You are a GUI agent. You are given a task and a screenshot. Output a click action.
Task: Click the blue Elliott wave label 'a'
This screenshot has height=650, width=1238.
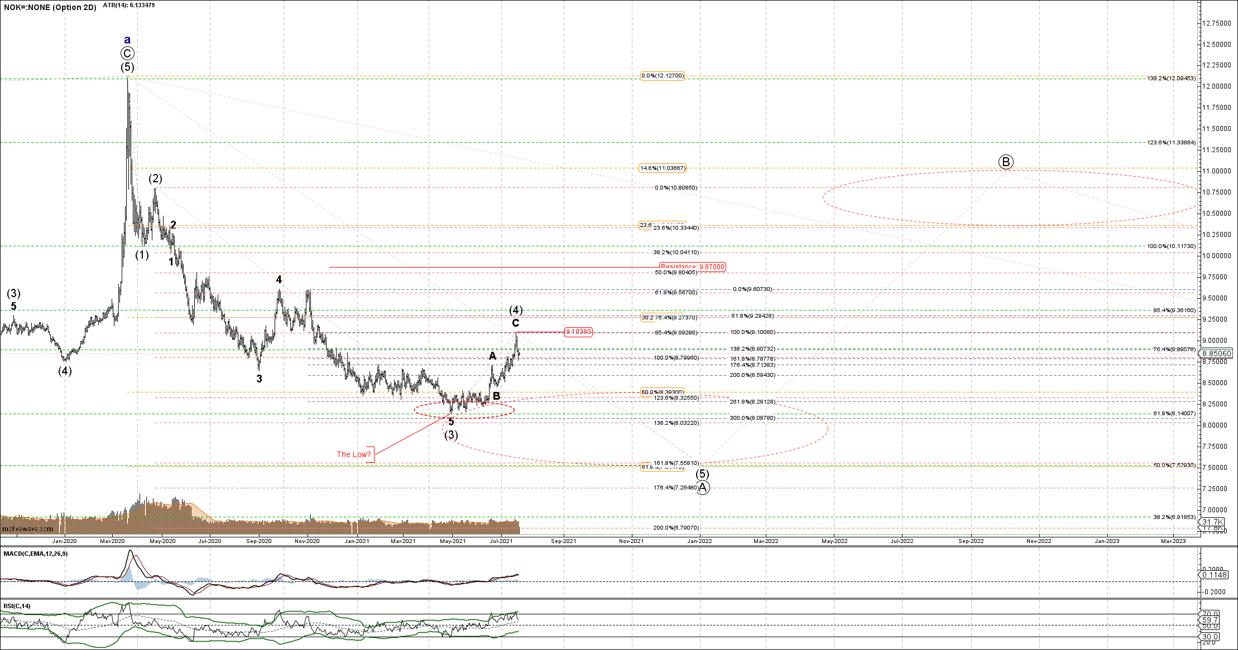[127, 40]
